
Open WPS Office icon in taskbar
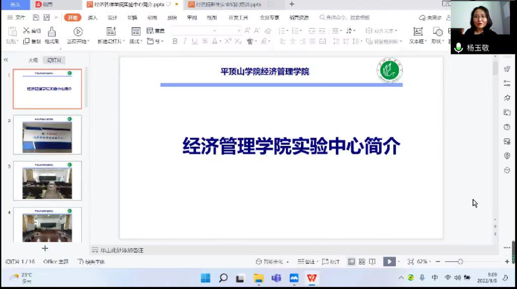[312, 278]
